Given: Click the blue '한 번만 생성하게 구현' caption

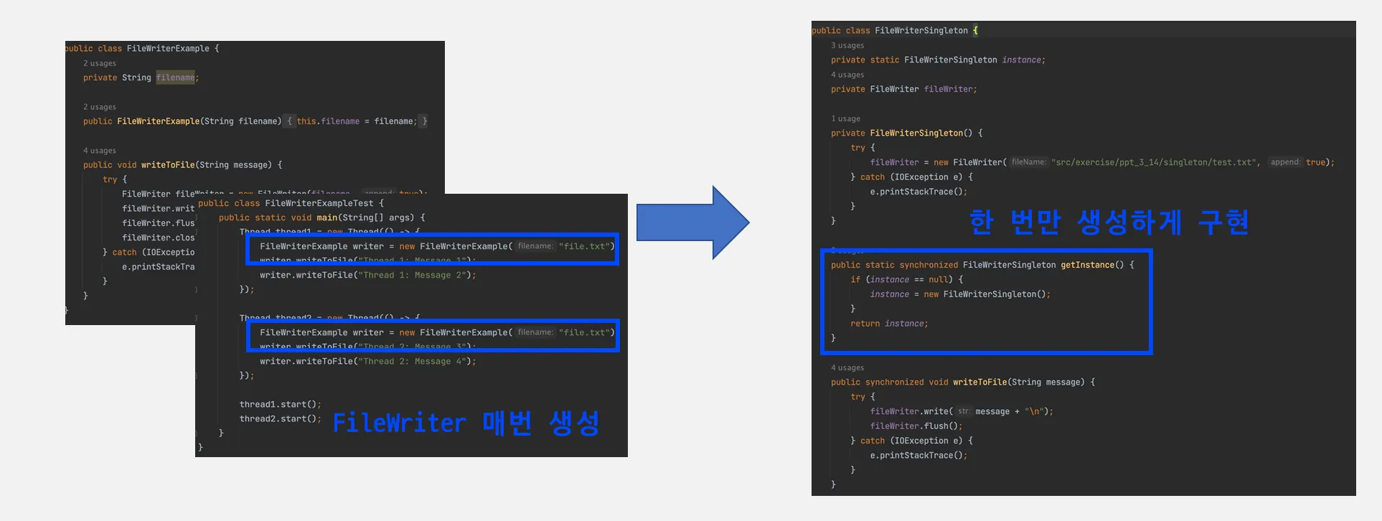Looking at the screenshot, I should click(x=1109, y=222).
